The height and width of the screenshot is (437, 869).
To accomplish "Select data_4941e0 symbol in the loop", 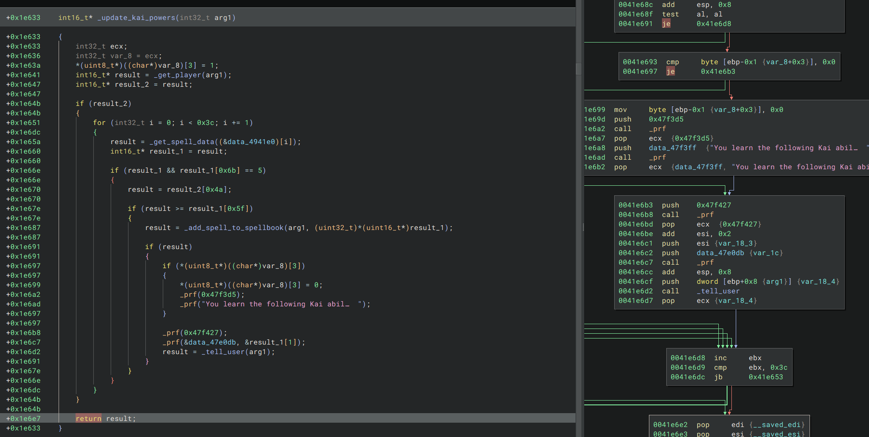I will 251,142.
